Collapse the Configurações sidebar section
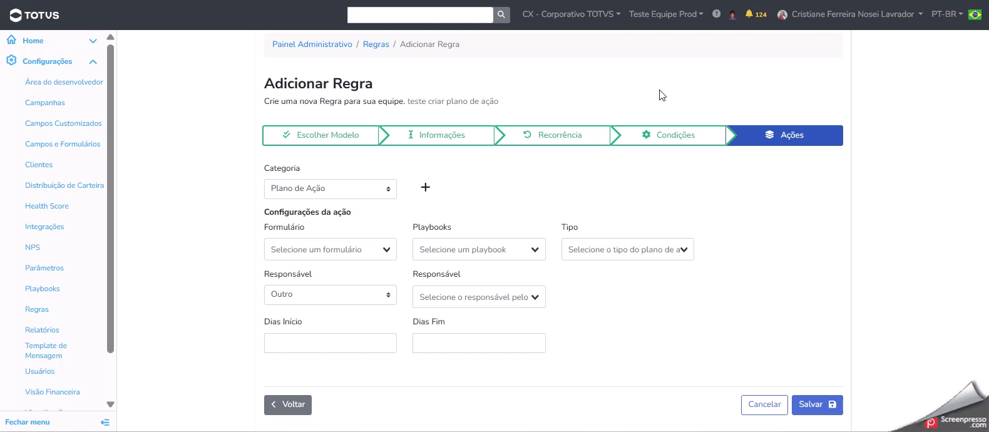This screenshot has width=989, height=432. [93, 61]
